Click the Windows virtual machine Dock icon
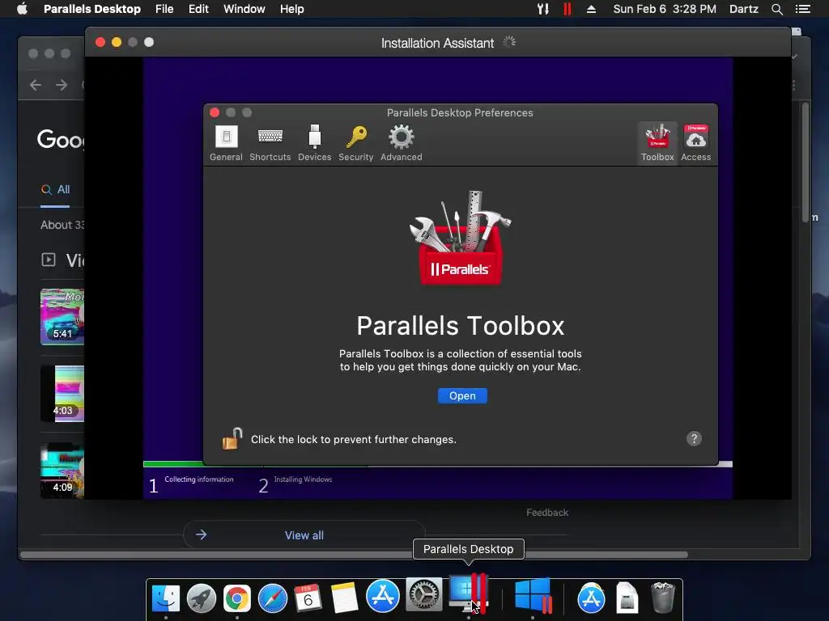 [x=533, y=596]
